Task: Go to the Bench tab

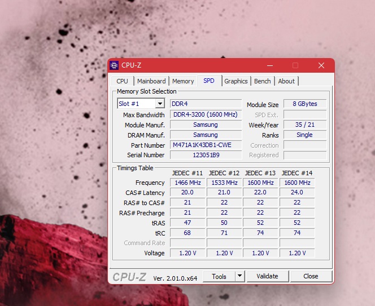Action: (263, 81)
